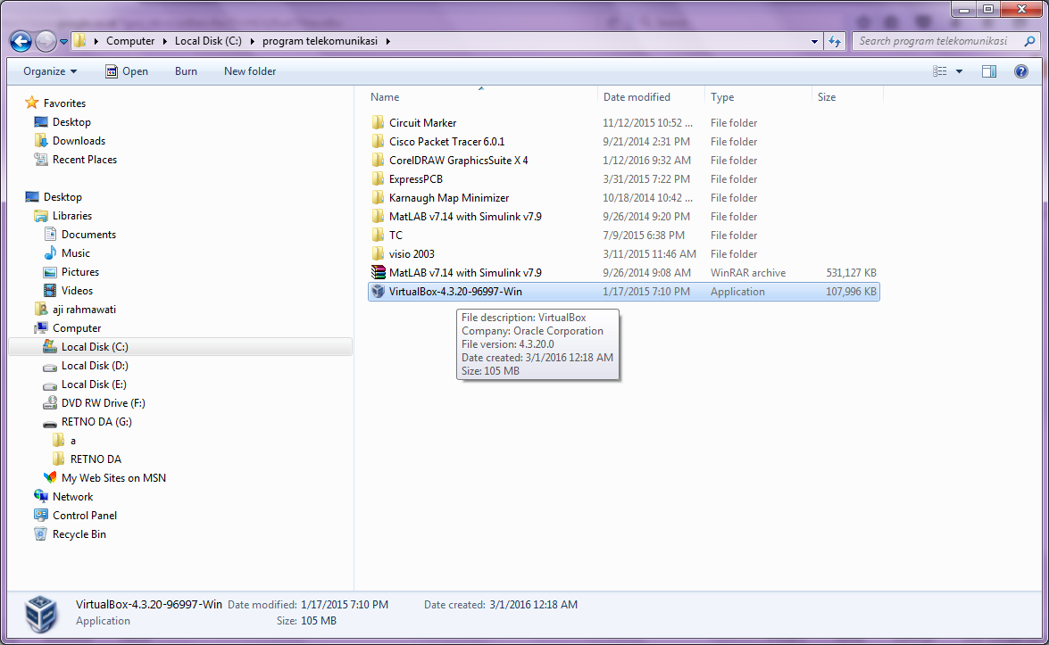
Task: Click program telekomunikasi breadcrumb segment
Action: pos(320,41)
